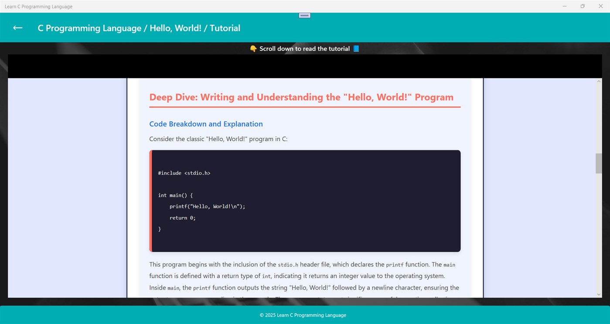This screenshot has height=324, width=610.
Task: Click the tutorial pane's scrollbar down arrow
Action: pyautogui.click(x=598, y=294)
